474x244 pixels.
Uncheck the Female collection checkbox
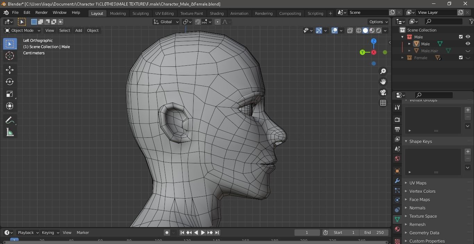click(461, 58)
